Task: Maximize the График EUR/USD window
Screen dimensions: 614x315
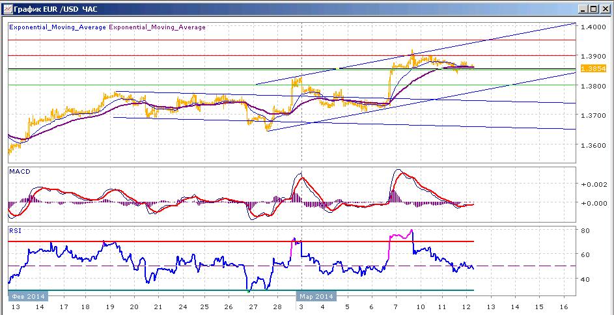Action: point(593,8)
